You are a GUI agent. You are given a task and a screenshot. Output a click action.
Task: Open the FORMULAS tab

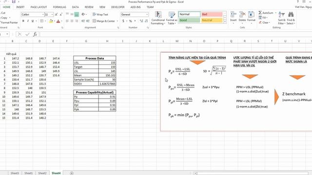tap(59, 7)
